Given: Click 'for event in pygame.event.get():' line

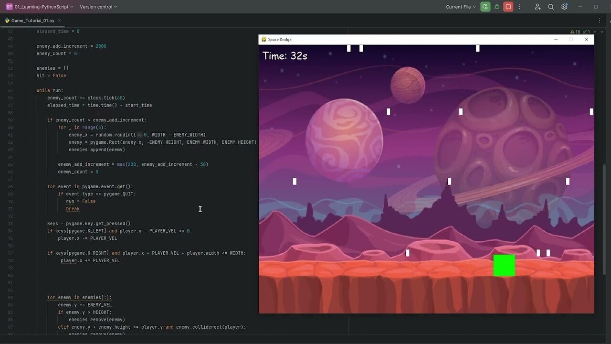Looking at the screenshot, I should (x=90, y=186).
